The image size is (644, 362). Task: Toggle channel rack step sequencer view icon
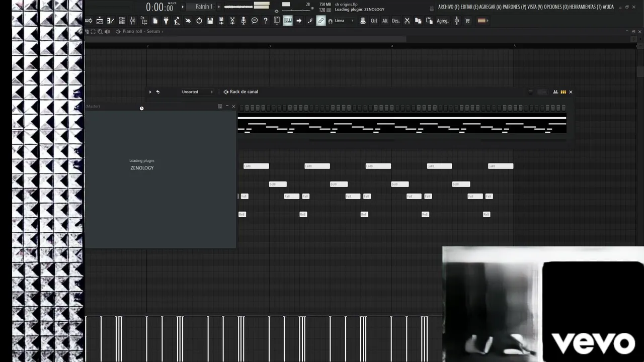pyautogui.click(x=563, y=92)
